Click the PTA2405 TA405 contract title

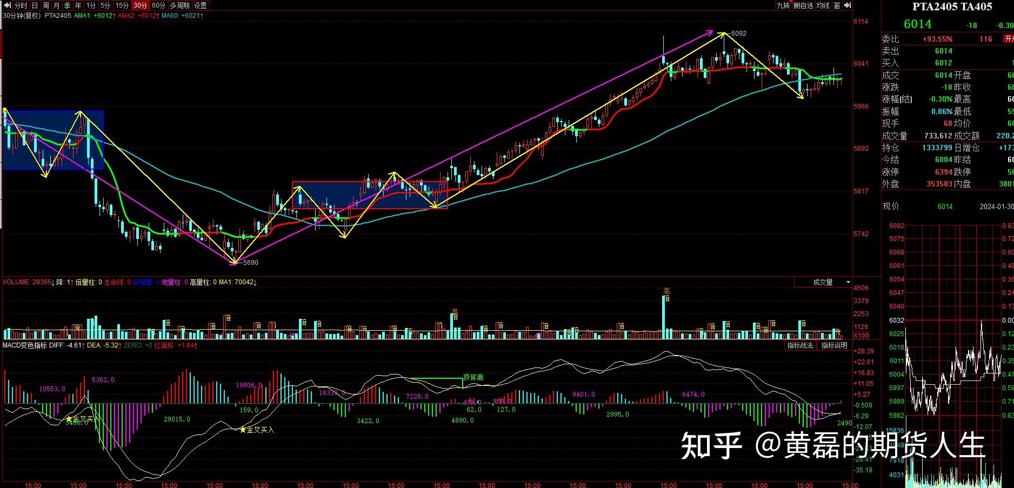[952, 7]
